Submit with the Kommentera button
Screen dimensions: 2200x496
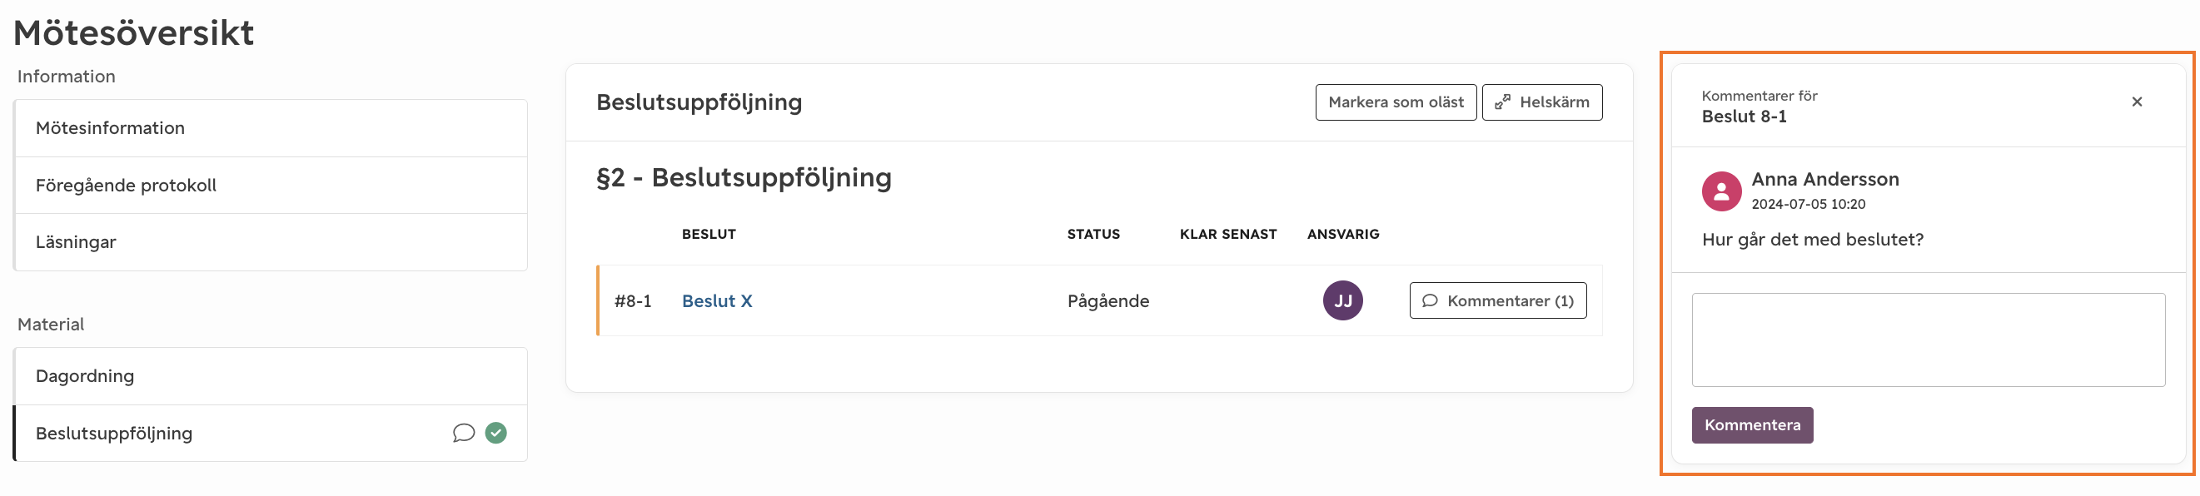(1752, 425)
